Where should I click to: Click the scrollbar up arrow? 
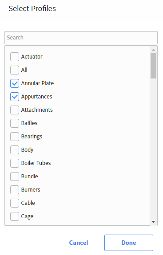[x=153, y=50]
